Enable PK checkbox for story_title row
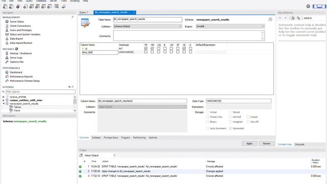Screen dimensions: 327x184 (x=146, y=52)
